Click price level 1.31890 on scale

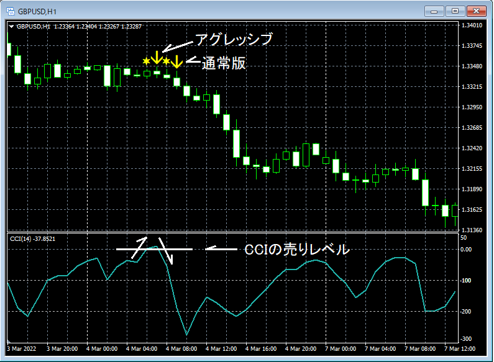click(472, 189)
